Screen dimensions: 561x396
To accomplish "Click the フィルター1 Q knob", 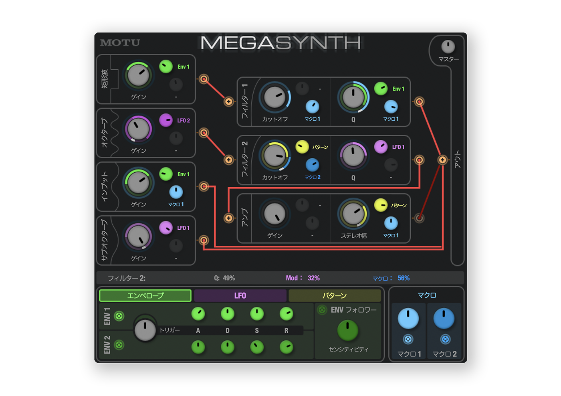I will 353,98.
